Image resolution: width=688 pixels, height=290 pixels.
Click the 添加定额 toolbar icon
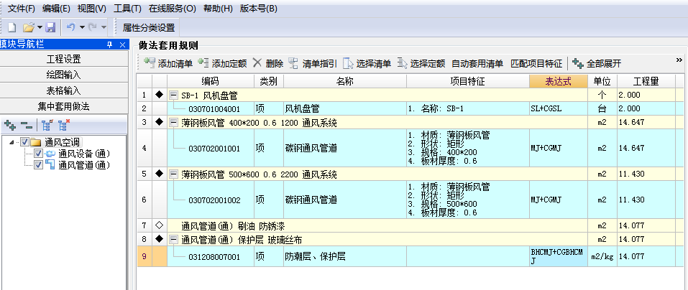pos(203,63)
